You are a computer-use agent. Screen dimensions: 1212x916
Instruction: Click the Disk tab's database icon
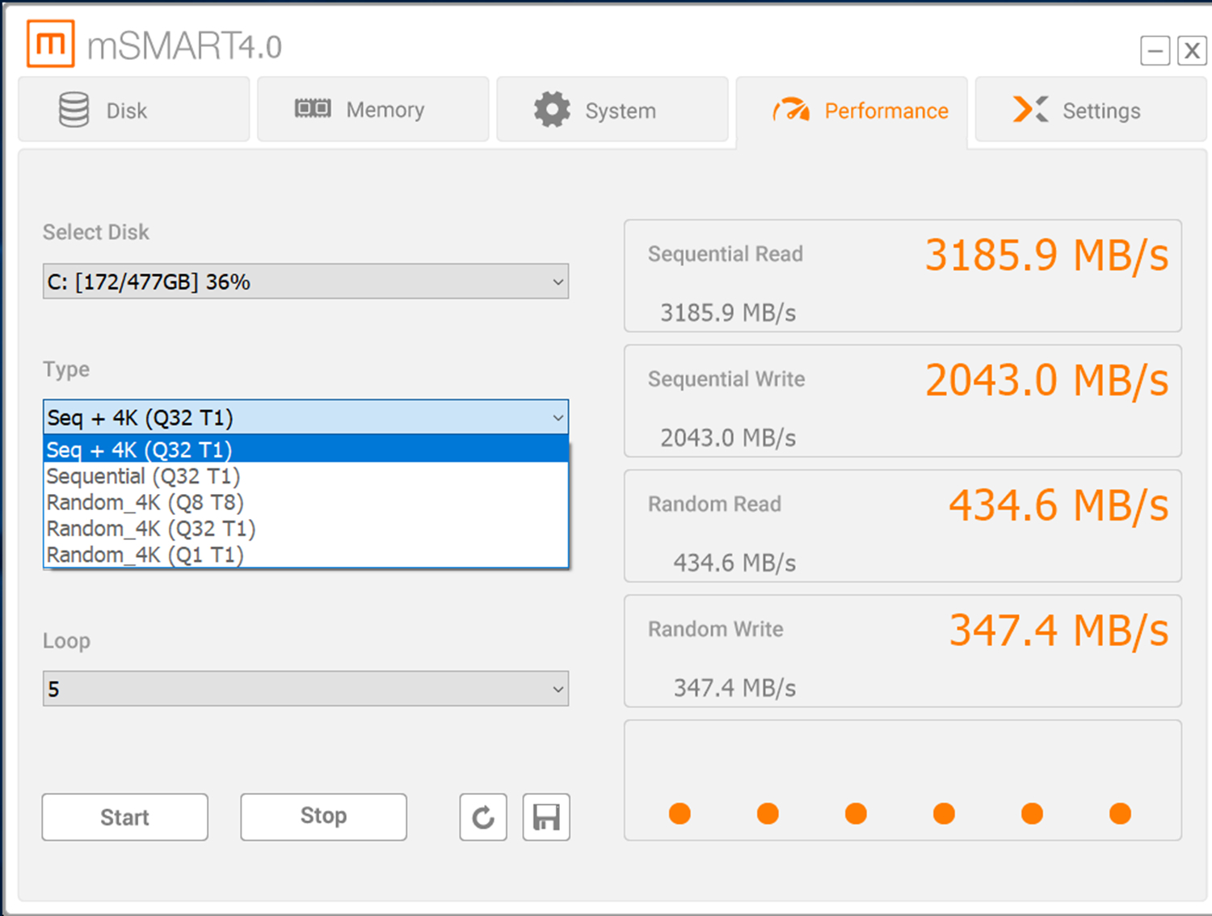point(74,110)
